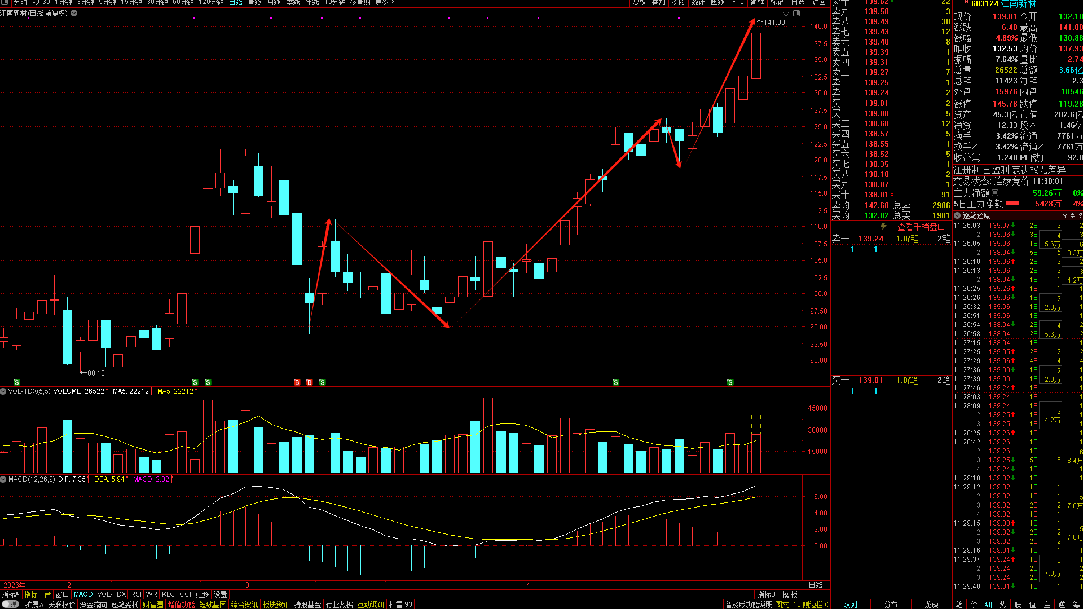Zoom in the chart with the plus button
The width and height of the screenshot is (1083, 609).
point(809,594)
